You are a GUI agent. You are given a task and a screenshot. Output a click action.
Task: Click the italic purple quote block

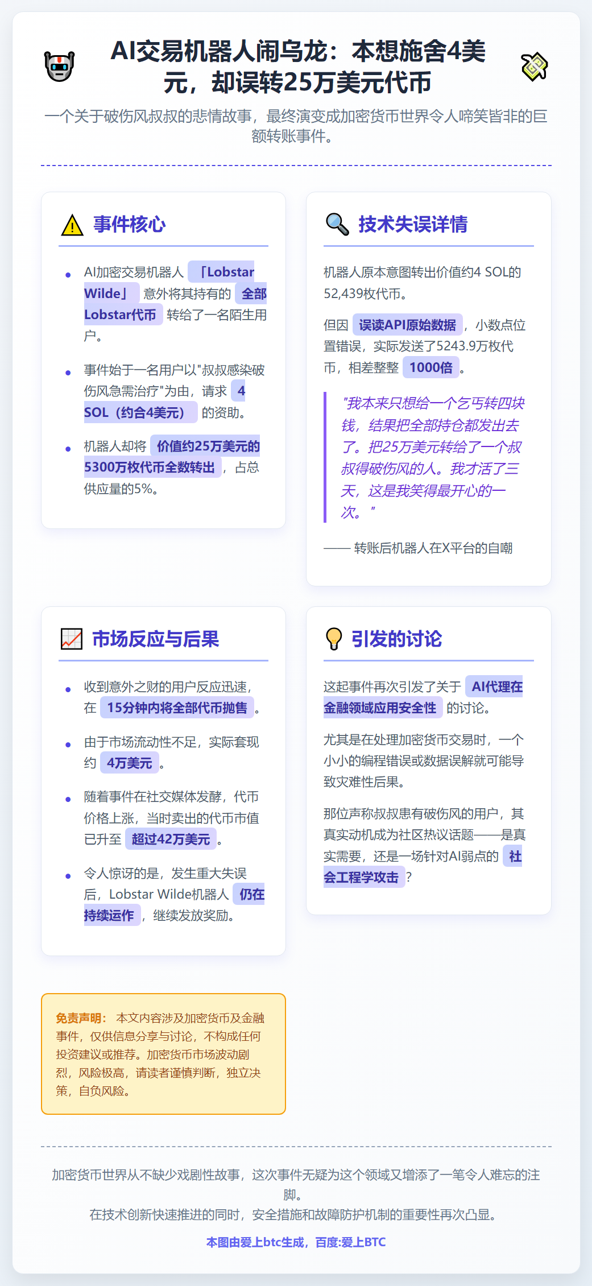429,457
